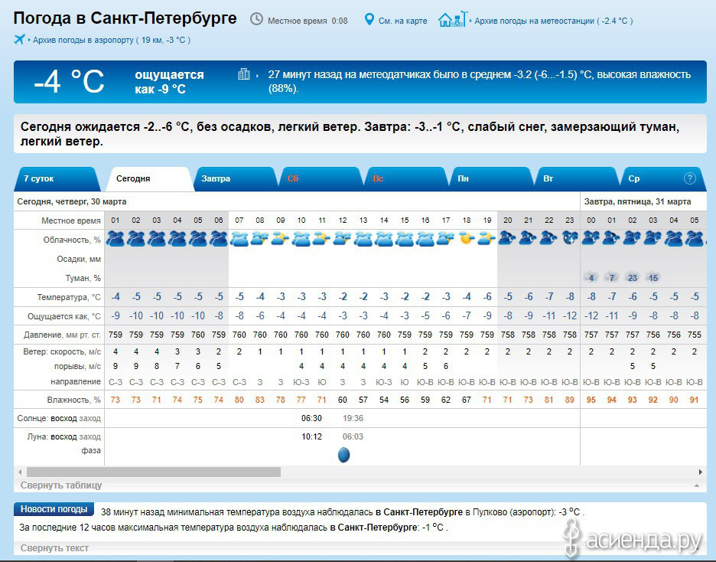Click the humidity value 95
Viewport: 716px width, 562px height.
(x=591, y=400)
